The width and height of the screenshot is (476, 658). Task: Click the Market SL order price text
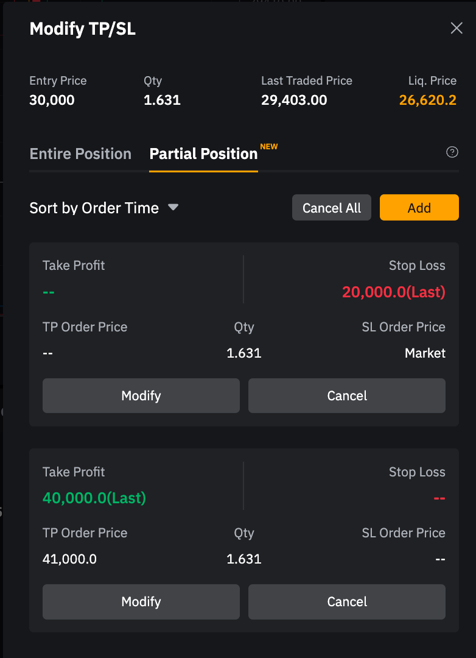pos(425,353)
